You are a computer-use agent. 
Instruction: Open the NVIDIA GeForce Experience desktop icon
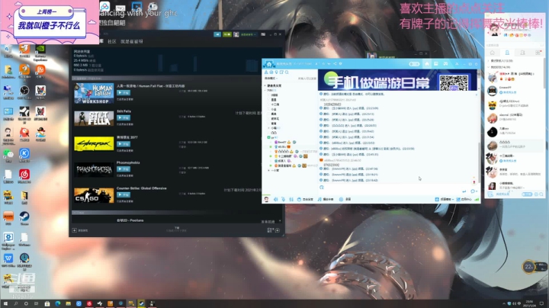click(x=40, y=51)
